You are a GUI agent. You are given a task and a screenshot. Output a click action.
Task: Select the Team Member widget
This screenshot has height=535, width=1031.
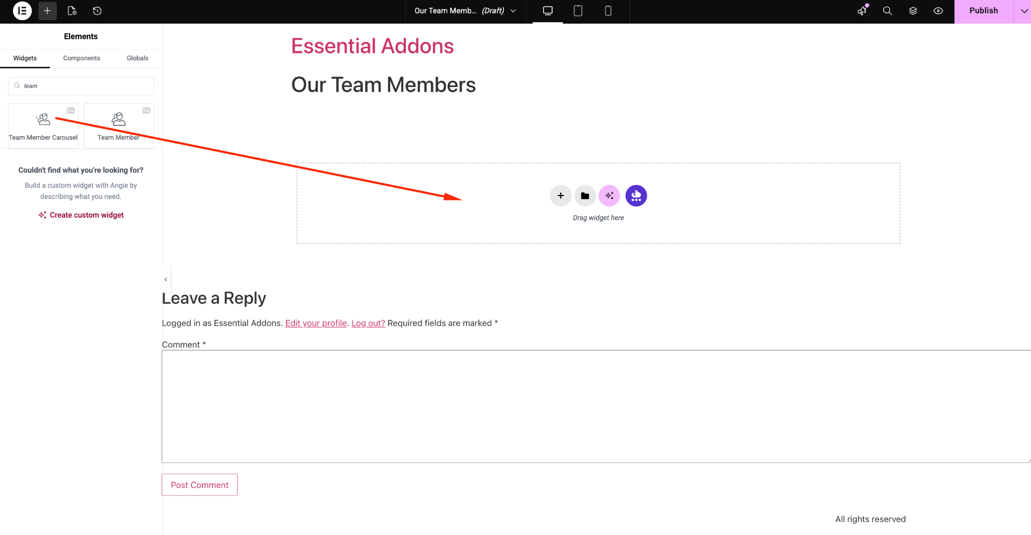coord(119,126)
